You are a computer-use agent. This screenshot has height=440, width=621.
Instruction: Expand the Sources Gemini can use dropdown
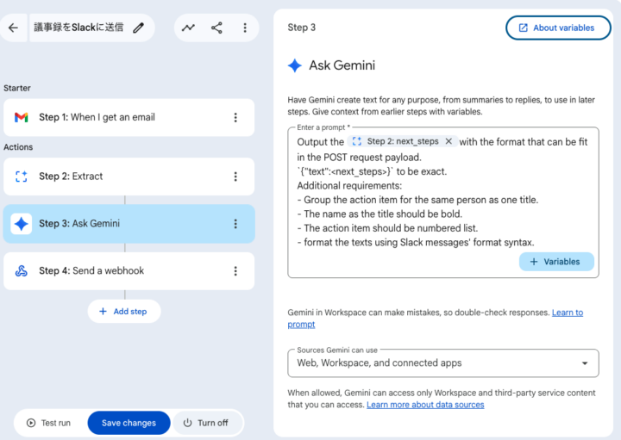(x=586, y=363)
